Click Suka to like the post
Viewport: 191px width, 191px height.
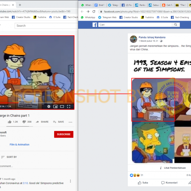click(143, 183)
